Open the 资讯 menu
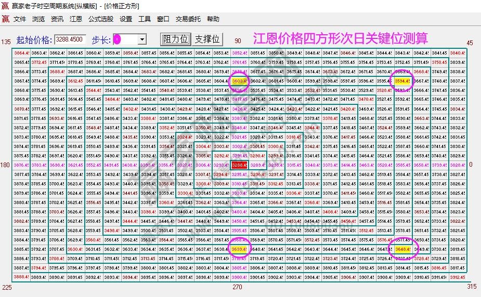 coord(57,19)
